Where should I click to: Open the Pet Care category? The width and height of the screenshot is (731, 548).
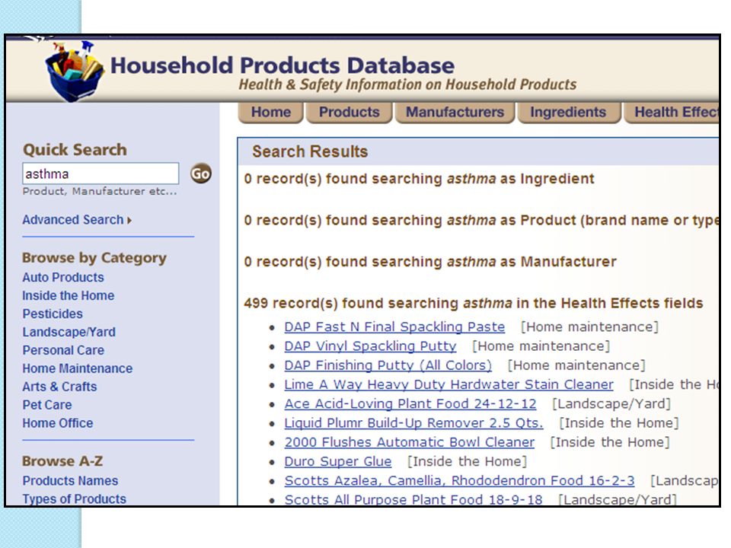47,404
